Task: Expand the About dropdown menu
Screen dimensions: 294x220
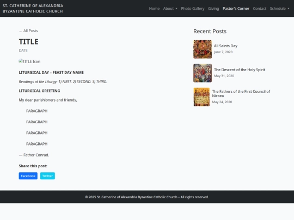Action: tap(170, 8)
